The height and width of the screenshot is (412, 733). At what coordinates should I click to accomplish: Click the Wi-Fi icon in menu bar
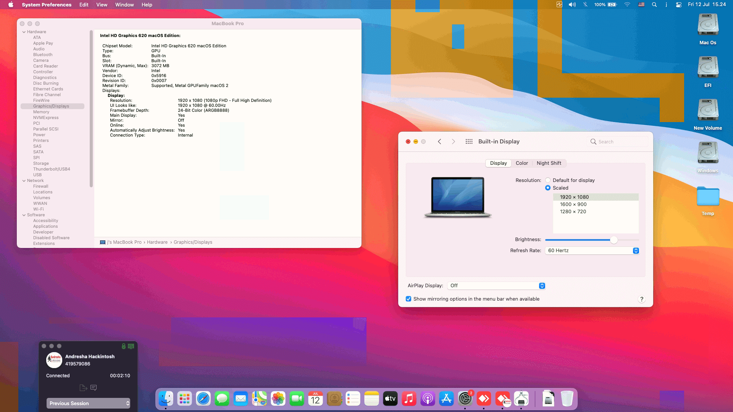[627, 5]
